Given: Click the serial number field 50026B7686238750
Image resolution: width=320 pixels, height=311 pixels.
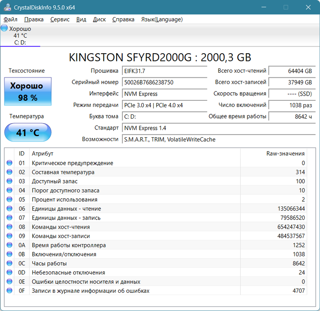Looking at the screenshot, I should pos(164,82).
